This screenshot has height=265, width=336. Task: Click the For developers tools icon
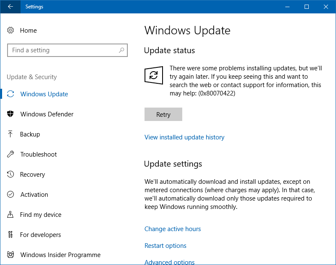click(x=10, y=234)
